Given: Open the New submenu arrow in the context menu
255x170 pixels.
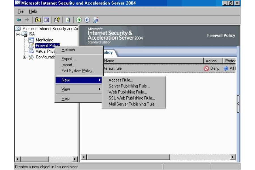Looking at the screenshot, I should (100, 80).
